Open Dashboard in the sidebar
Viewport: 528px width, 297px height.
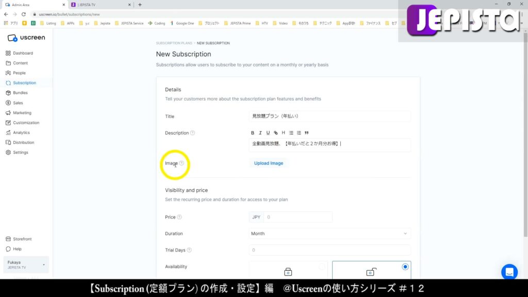tap(20, 53)
